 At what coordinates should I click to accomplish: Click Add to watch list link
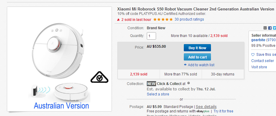tap(201, 65)
